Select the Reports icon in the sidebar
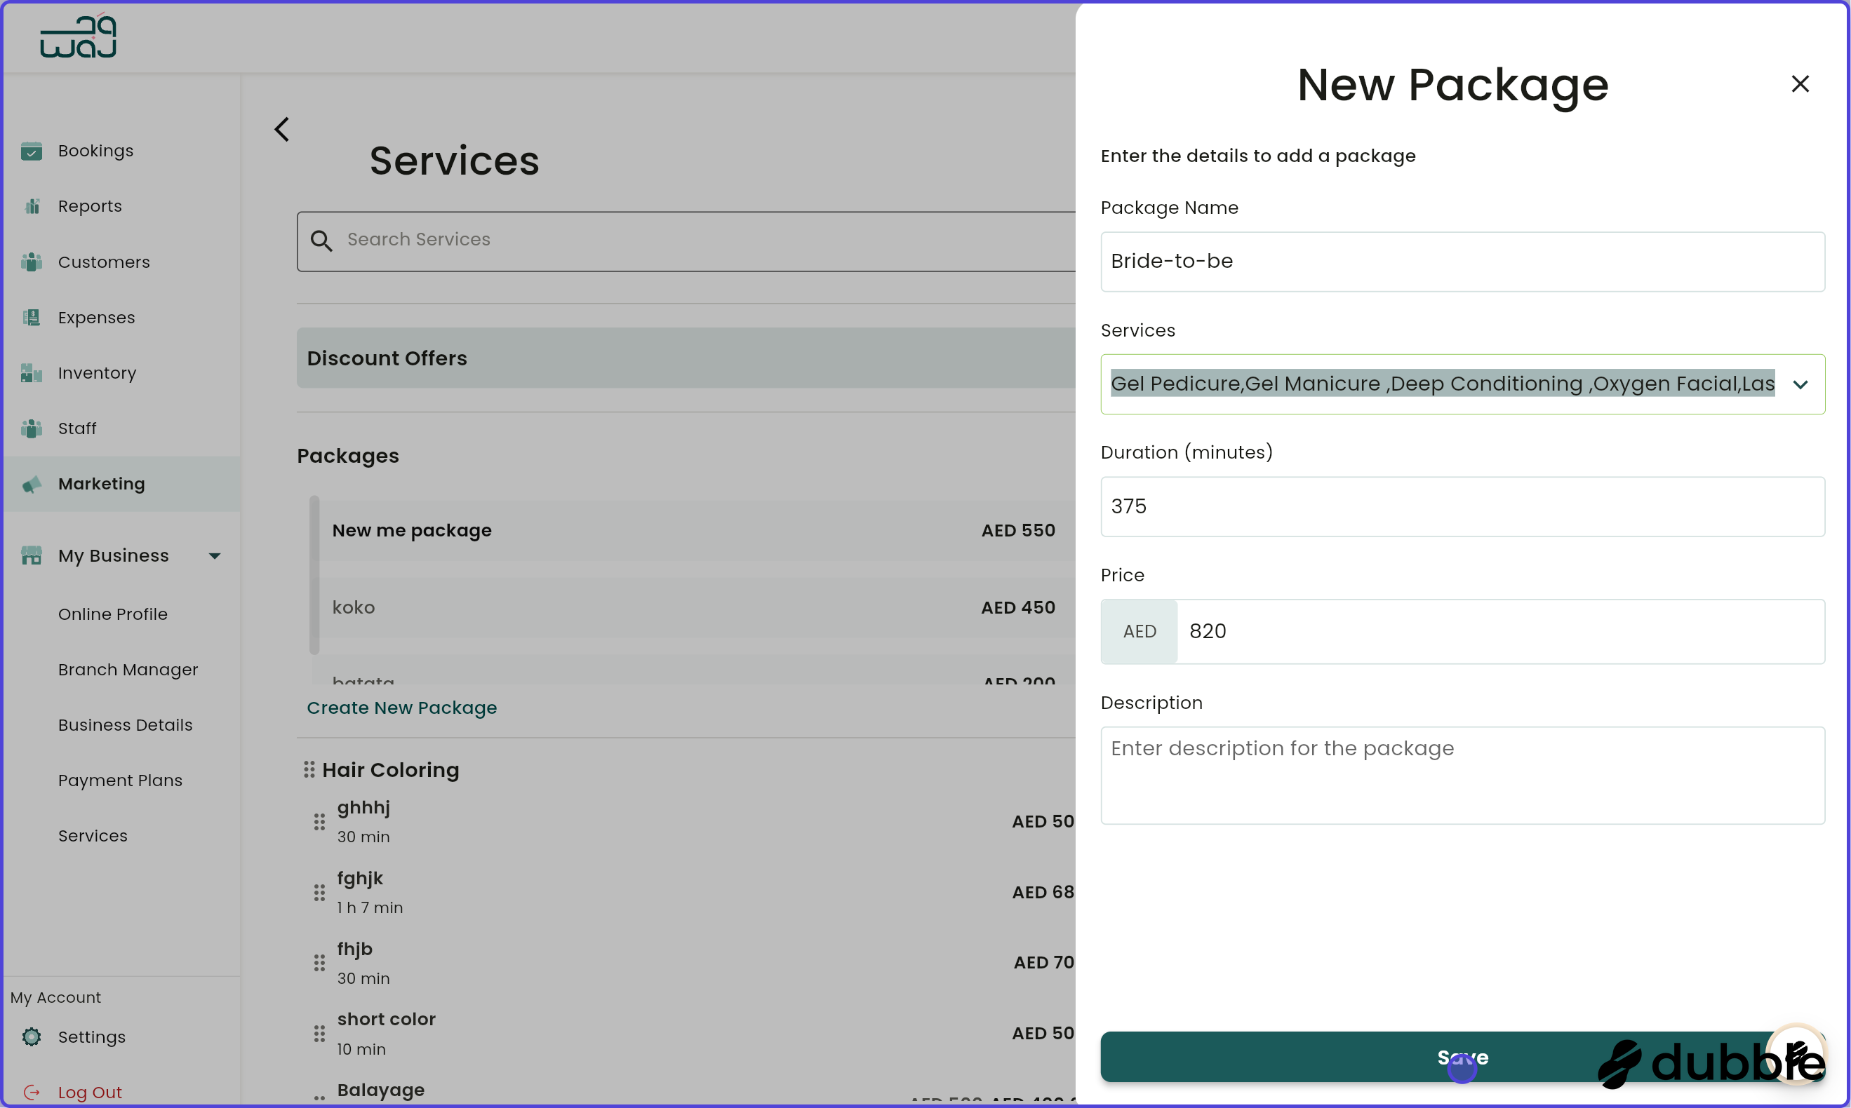The width and height of the screenshot is (1851, 1108). (x=32, y=206)
